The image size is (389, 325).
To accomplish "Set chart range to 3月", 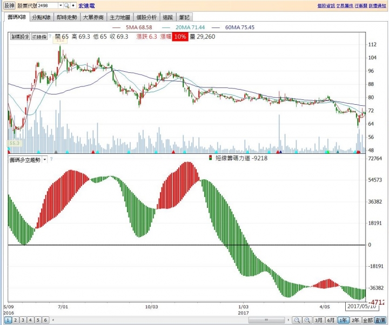I will click(319, 320).
